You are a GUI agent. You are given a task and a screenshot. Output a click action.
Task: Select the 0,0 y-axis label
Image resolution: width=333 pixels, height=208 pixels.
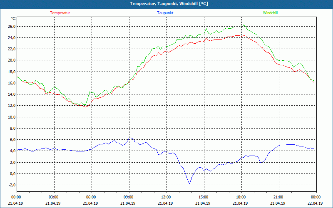(12, 174)
